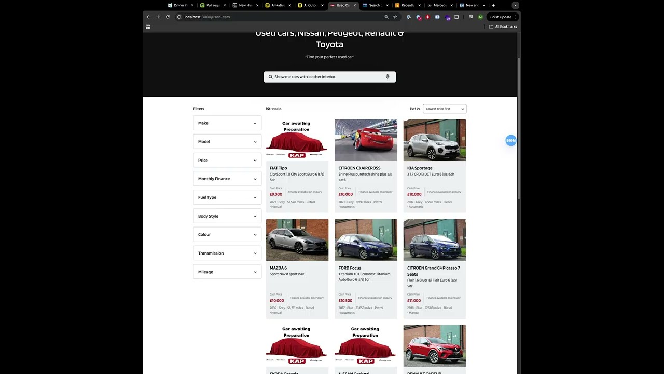
Task: Expand the Mileage filter
Action: click(x=227, y=272)
